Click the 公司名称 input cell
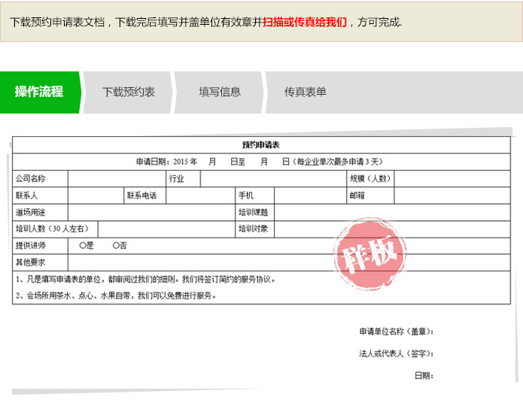The width and height of the screenshot is (523, 406). (117, 179)
